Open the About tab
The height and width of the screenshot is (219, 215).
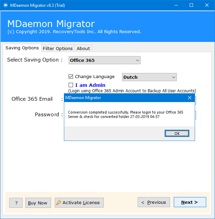tap(83, 48)
